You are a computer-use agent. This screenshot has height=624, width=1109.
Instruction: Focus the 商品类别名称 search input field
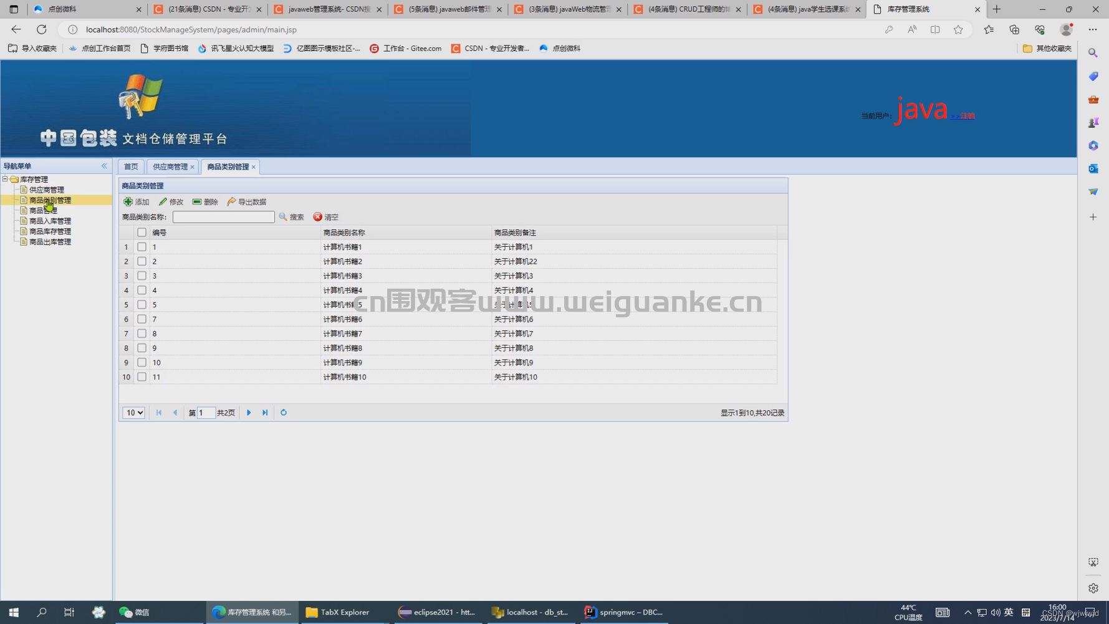pyautogui.click(x=223, y=217)
